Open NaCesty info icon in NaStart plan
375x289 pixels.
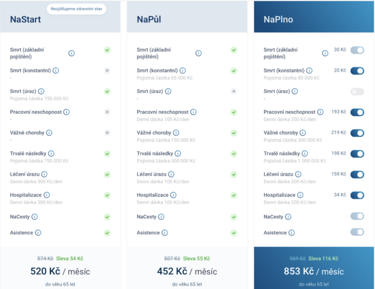(x=35, y=217)
